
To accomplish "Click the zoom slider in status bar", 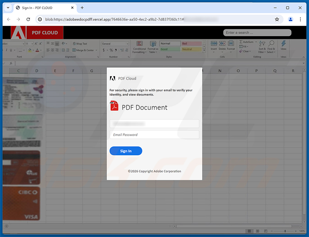I will tap(285, 231).
